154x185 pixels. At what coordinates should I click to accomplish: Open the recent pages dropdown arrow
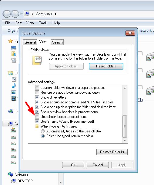[x=21, y=14]
